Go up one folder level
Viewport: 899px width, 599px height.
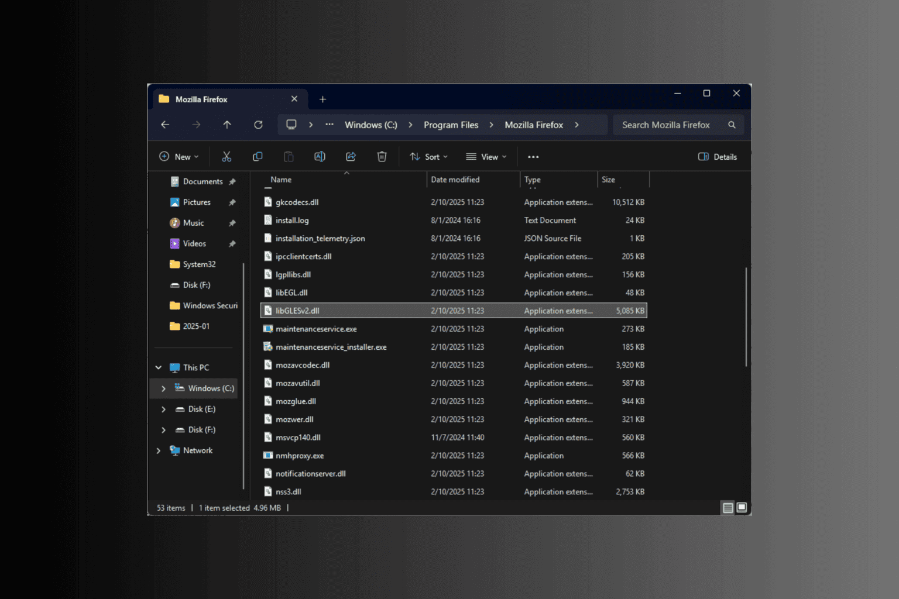pos(227,125)
